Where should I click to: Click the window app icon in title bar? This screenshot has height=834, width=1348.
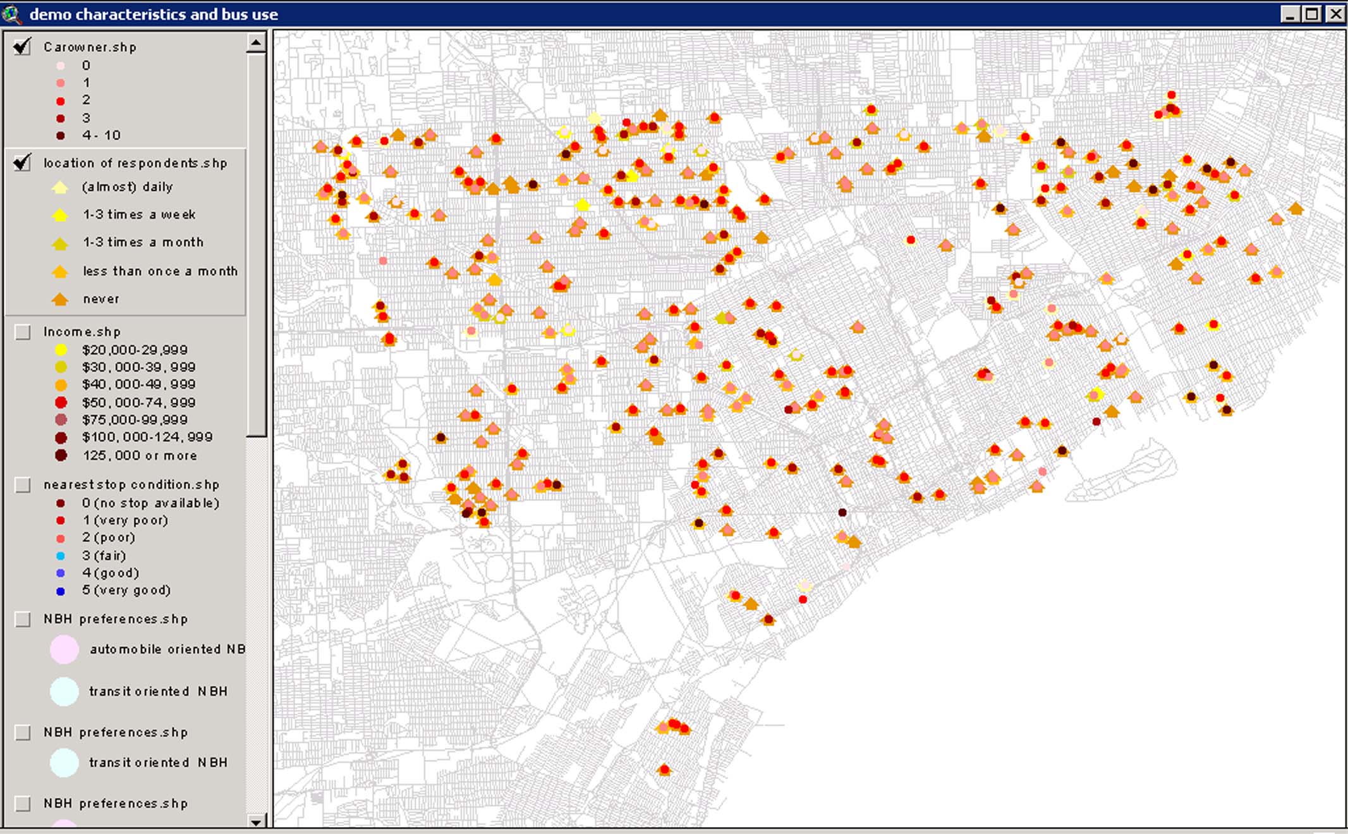(11, 13)
